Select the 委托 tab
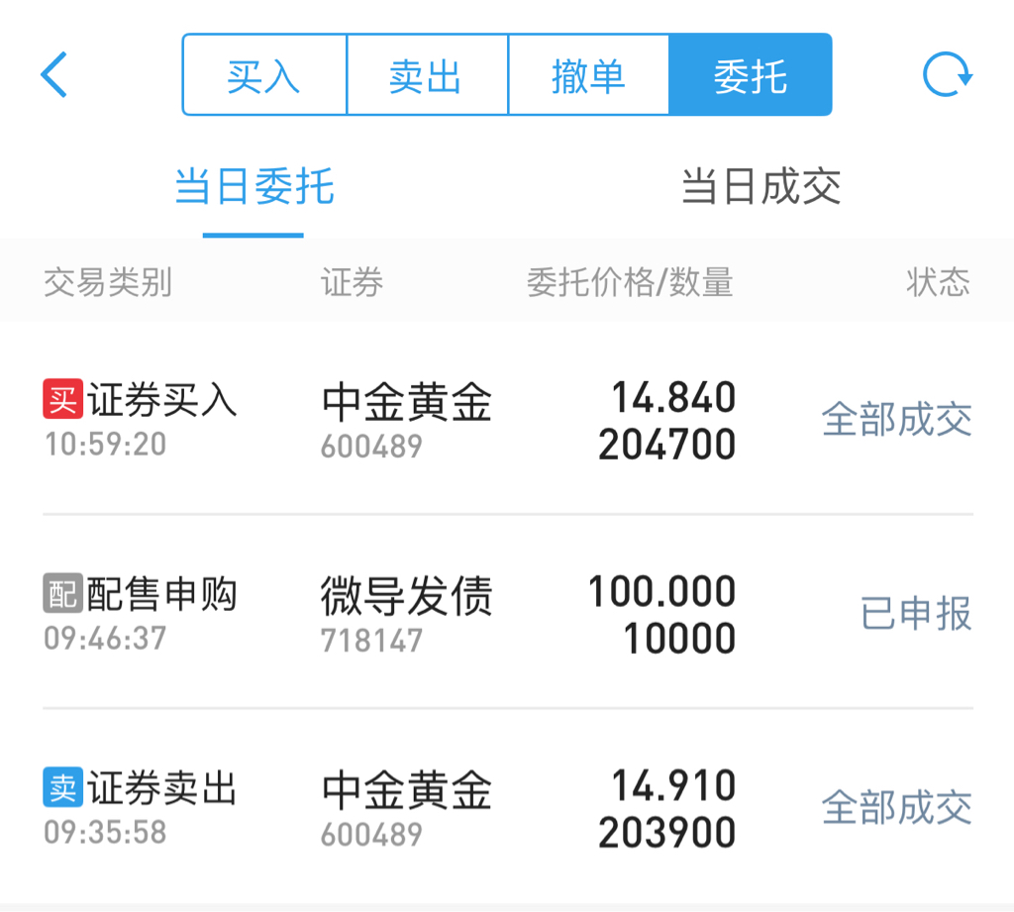This screenshot has width=1014, height=912. tap(751, 75)
